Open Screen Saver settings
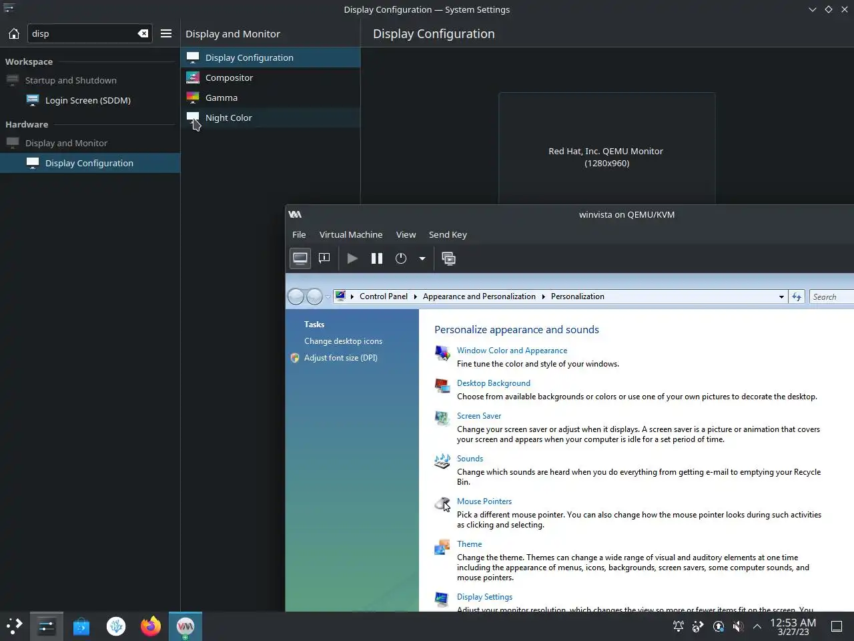Screen dimensions: 854x641 (x=479, y=416)
